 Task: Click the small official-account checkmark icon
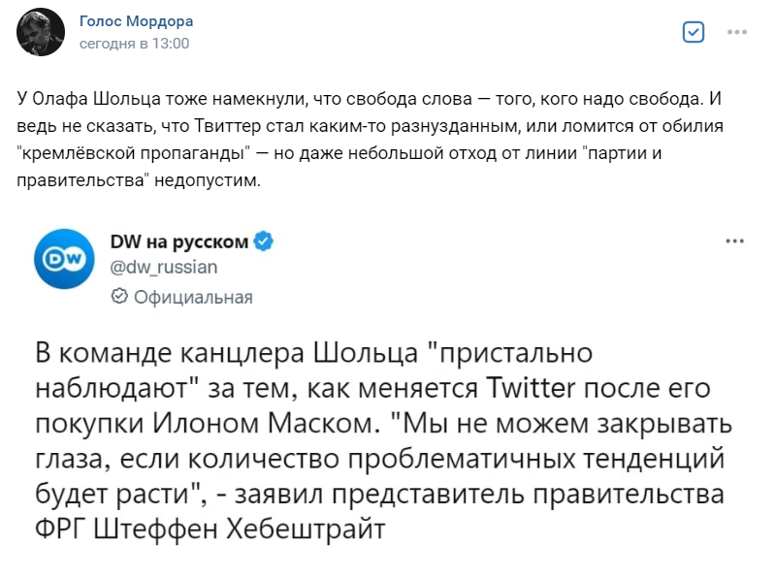(120, 297)
